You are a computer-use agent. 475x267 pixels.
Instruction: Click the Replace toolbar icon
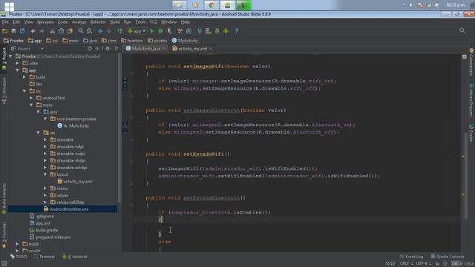click(89, 31)
